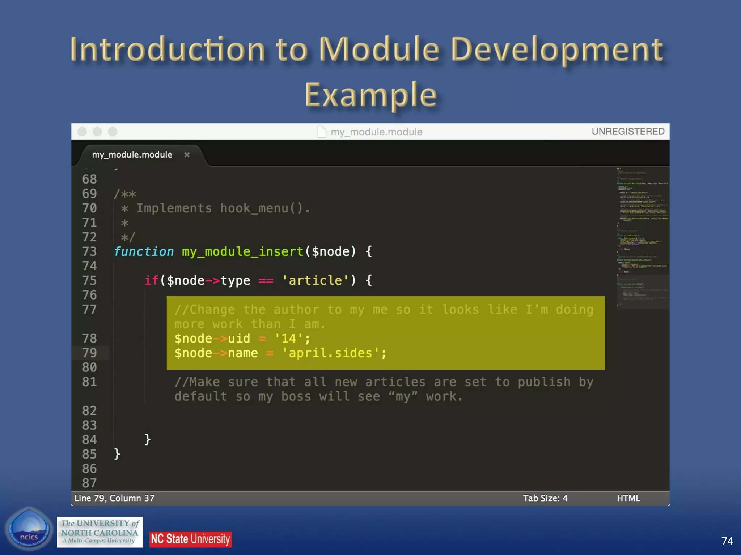Open the HTML syntax selector
This screenshot has width=741, height=555.
628,498
